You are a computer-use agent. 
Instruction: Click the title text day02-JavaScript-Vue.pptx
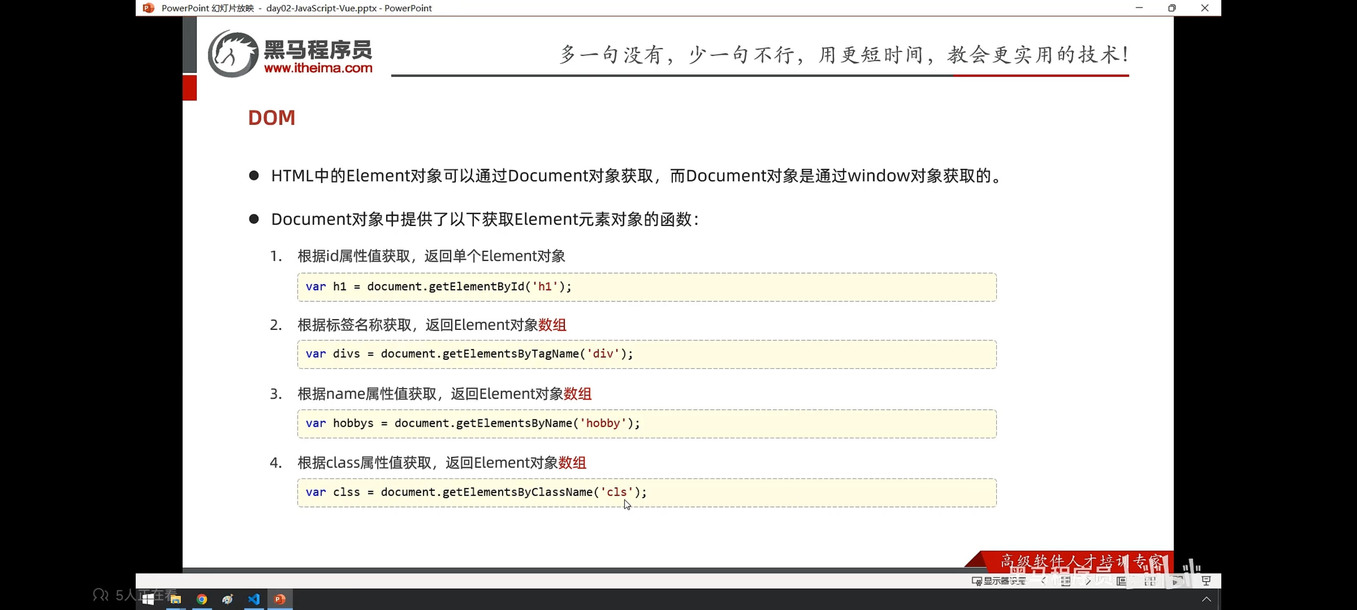point(321,8)
